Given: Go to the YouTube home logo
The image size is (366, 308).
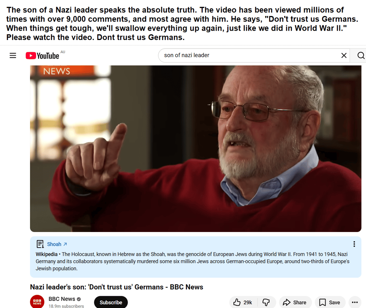Looking at the screenshot, I should pos(43,56).
